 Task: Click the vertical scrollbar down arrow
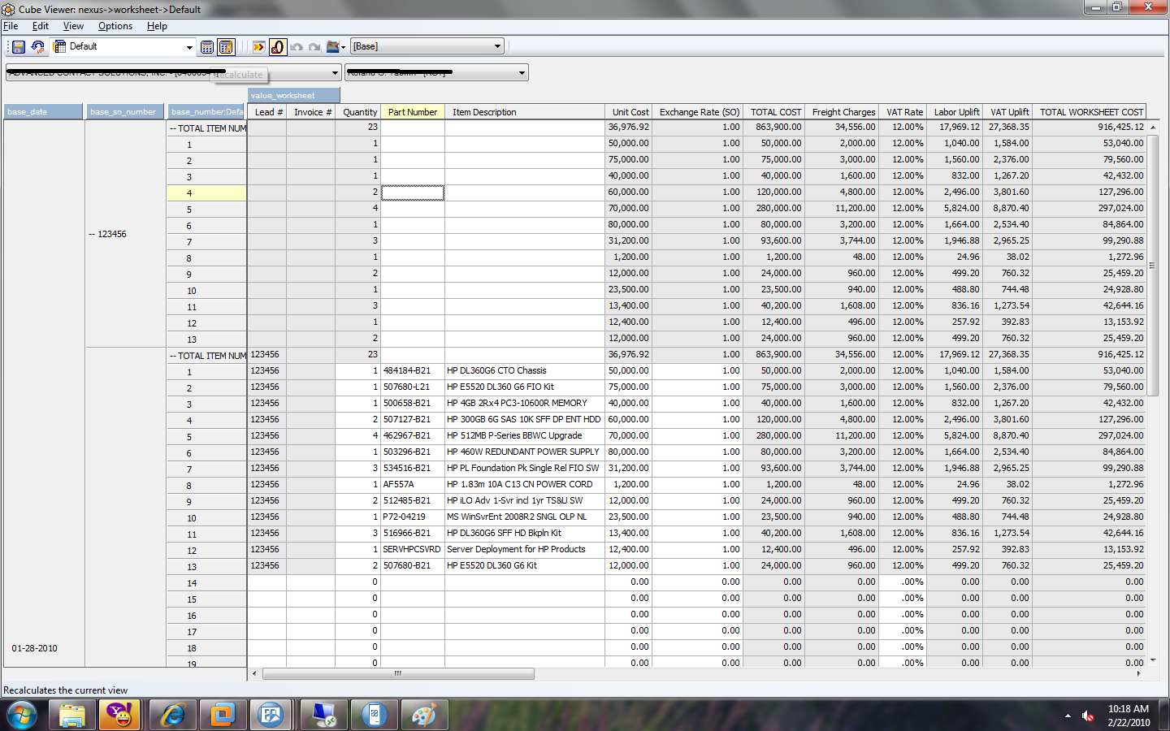click(x=1152, y=661)
